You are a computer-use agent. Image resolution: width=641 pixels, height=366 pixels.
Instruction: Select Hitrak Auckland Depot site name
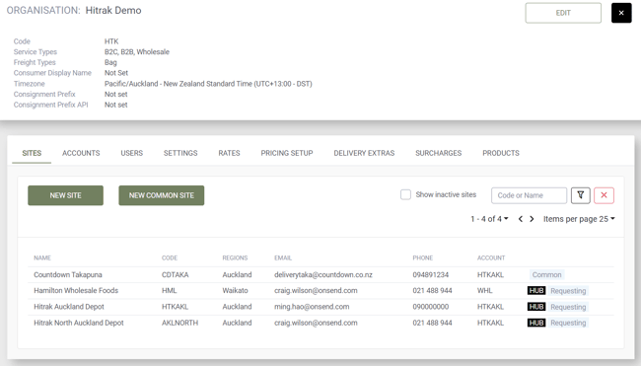(x=69, y=307)
